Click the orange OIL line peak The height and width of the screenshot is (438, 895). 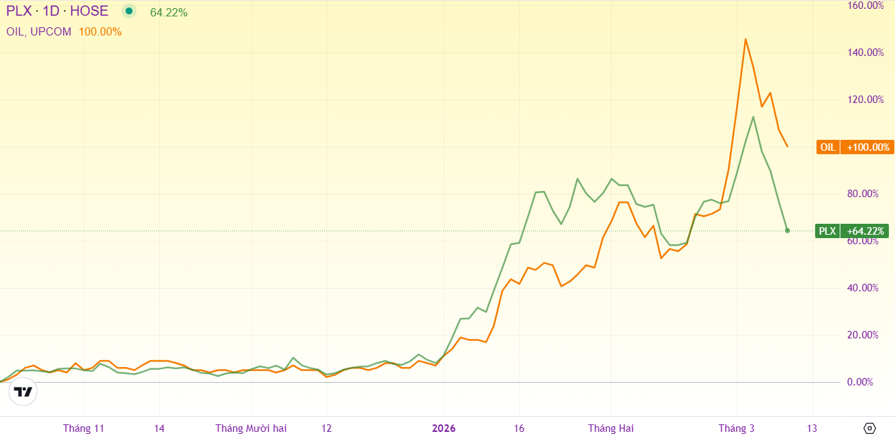pyautogui.click(x=745, y=39)
